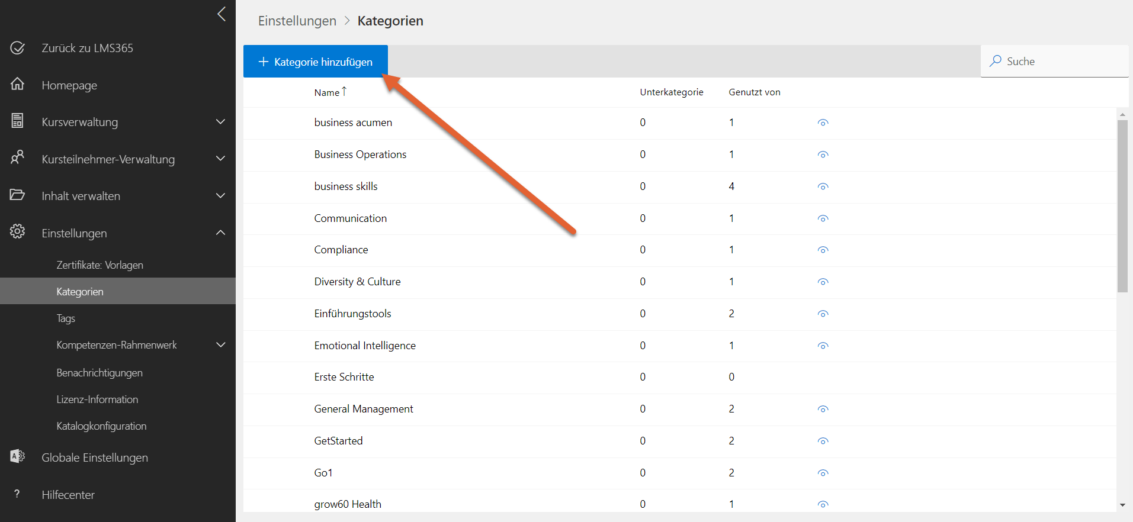Open Zertifikate: Vorlagen menu item

point(100,265)
